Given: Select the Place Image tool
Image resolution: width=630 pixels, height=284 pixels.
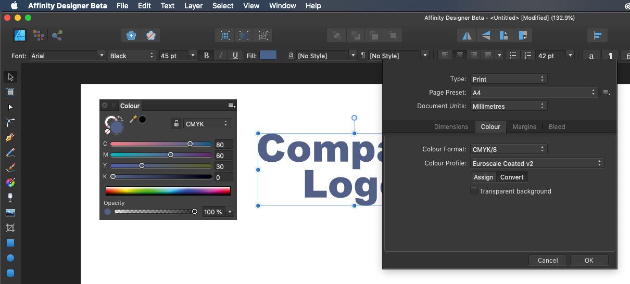Looking at the screenshot, I should tap(10, 213).
